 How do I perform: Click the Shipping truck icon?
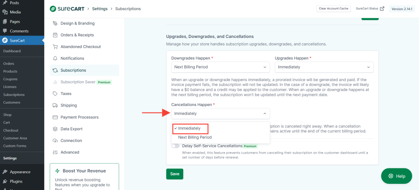click(x=55, y=105)
